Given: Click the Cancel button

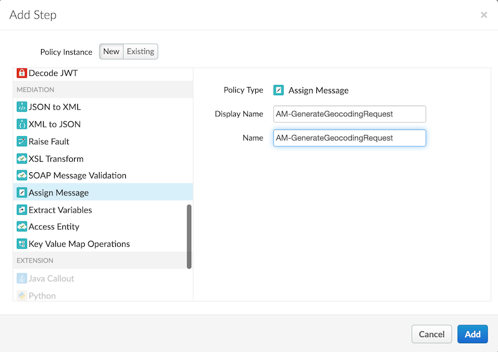Looking at the screenshot, I should click(x=431, y=334).
